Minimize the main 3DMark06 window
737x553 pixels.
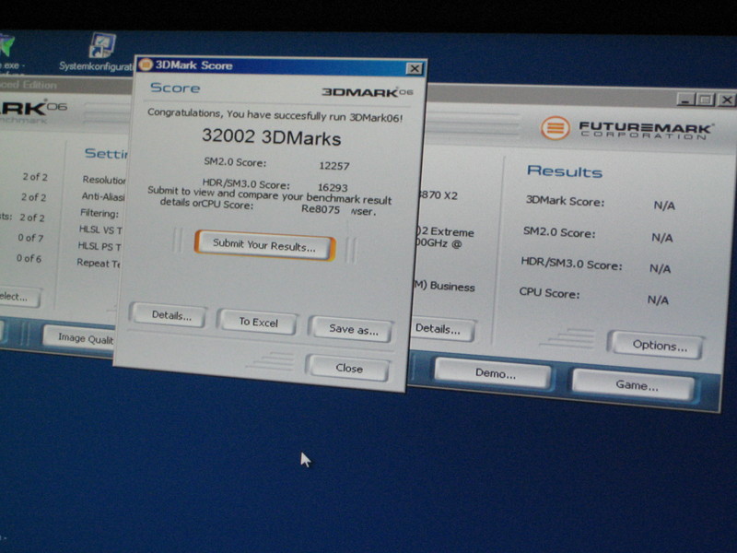686,100
